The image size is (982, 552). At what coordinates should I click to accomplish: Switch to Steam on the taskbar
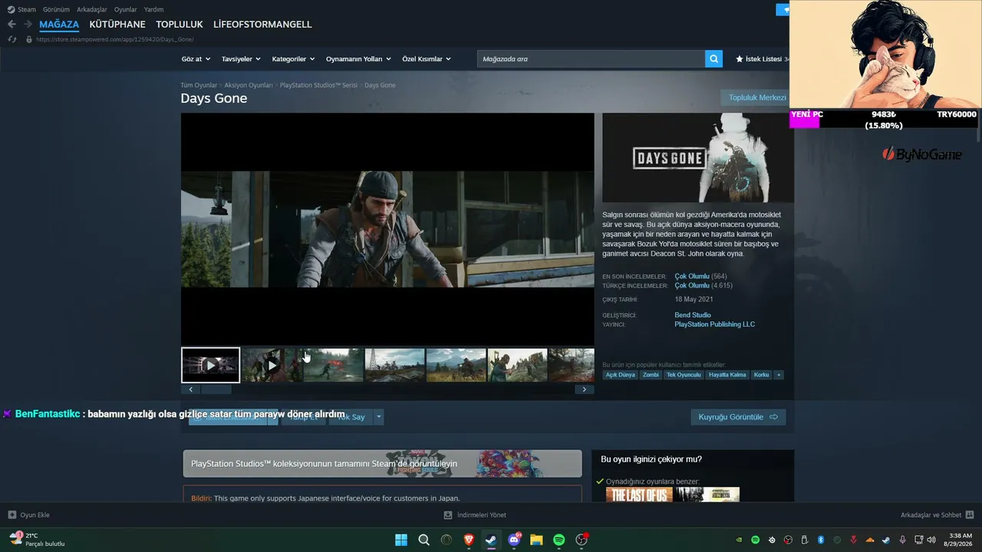pyautogui.click(x=491, y=540)
